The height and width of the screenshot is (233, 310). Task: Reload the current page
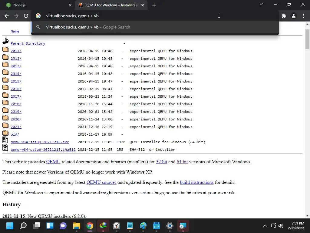(x=26, y=16)
